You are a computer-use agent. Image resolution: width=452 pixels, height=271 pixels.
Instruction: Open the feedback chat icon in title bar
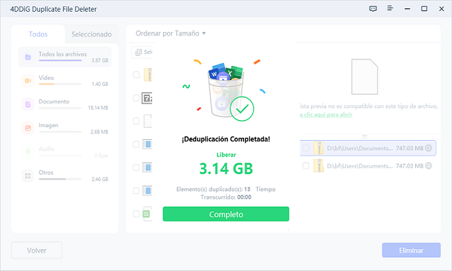[x=373, y=8]
